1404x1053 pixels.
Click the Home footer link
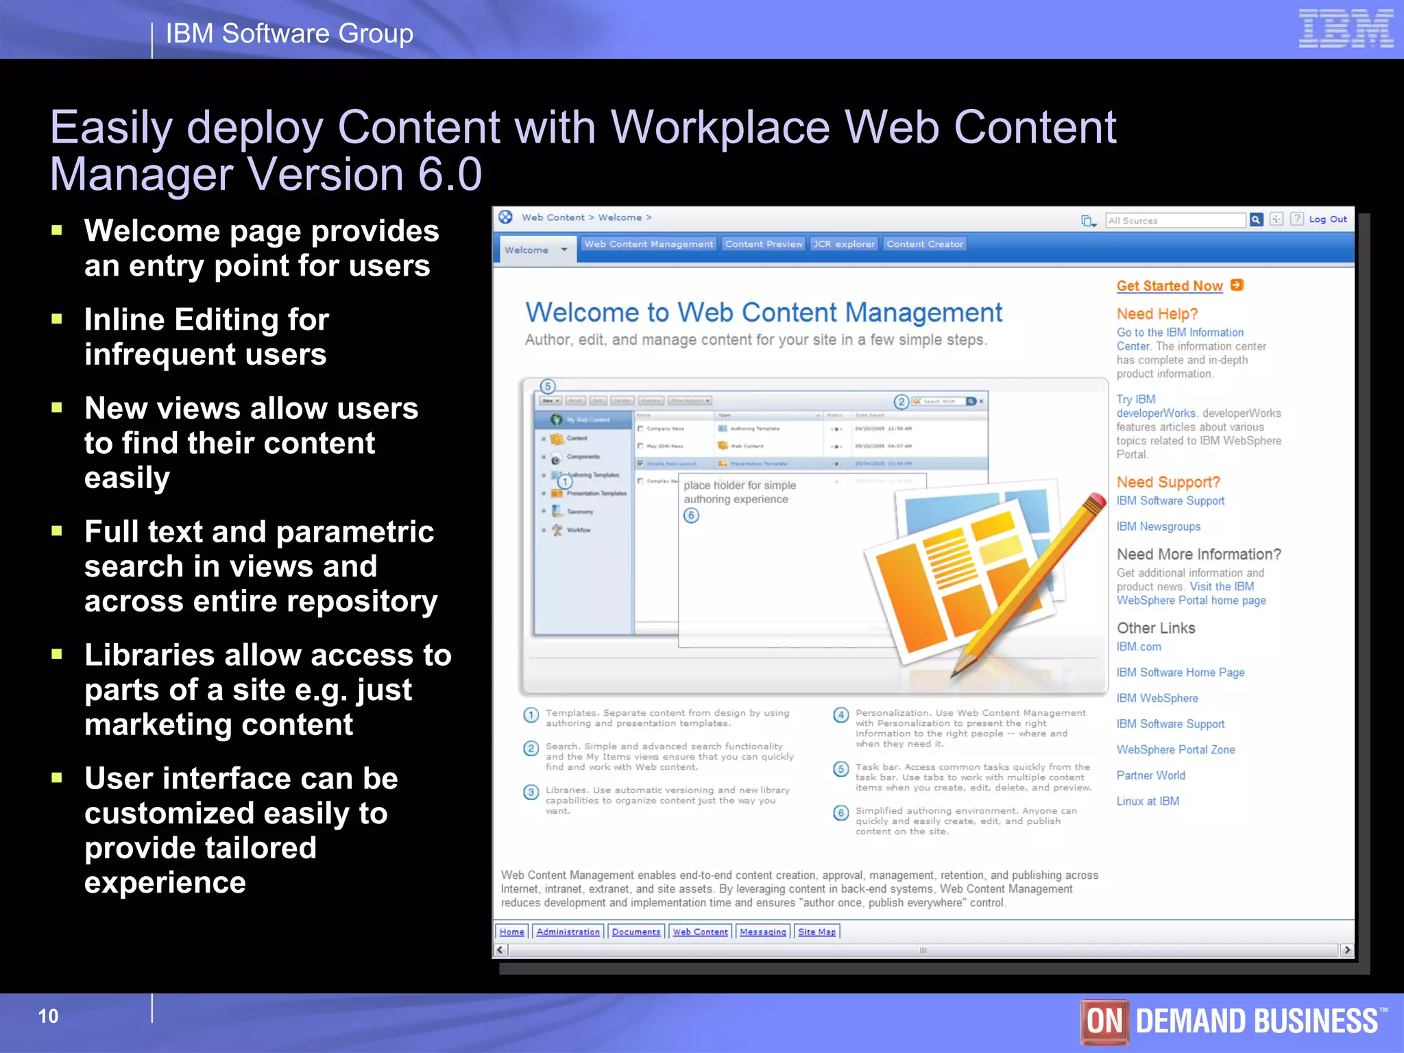[511, 932]
